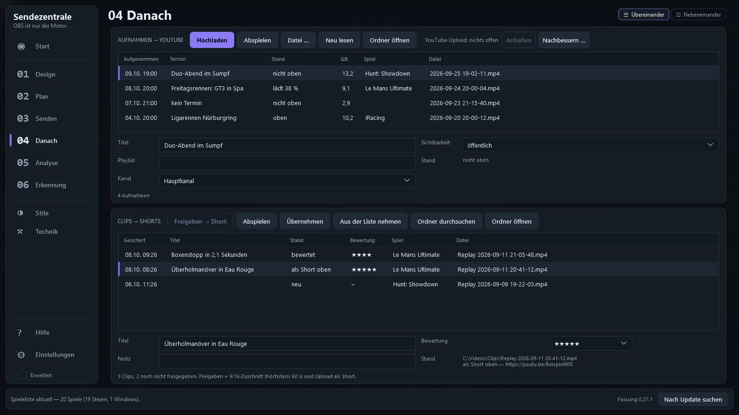Select the Ligarennen Nürburgring recording row
Viewport: 739px width, 415px height.
pyautogui.click(x=418, y=118)
